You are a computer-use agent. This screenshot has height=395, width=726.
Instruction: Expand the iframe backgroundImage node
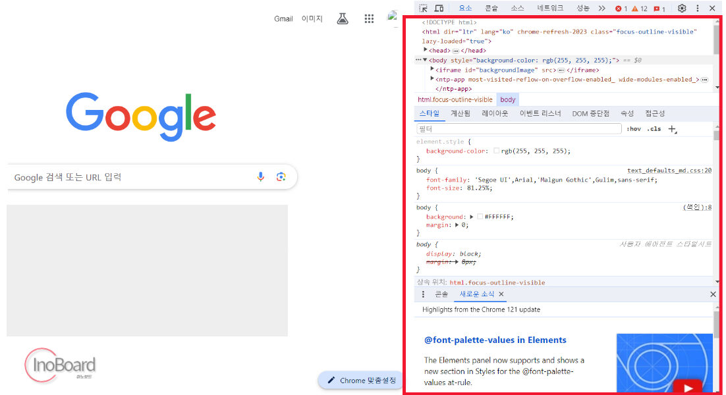pos(432,69)
